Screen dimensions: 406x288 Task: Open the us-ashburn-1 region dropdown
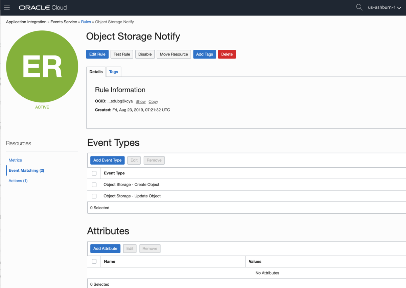point(385,7)
